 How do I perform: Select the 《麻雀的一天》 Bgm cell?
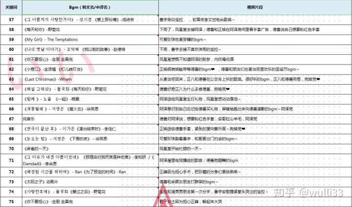[x=90, y=149]
